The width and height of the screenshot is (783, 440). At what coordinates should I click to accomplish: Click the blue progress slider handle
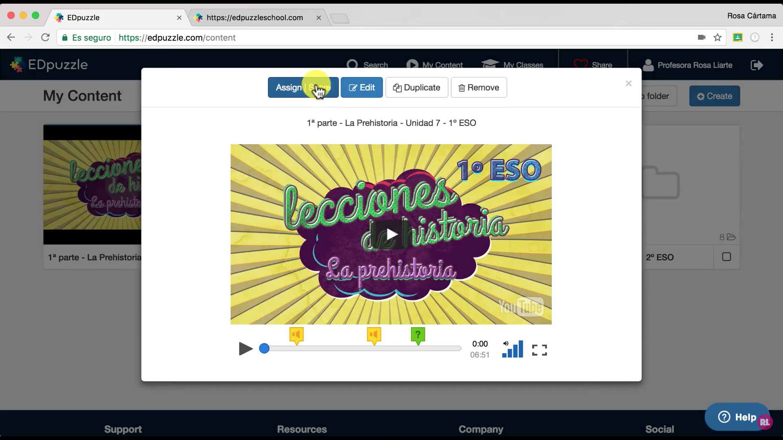pyautogui.click(x=264, y=349)
